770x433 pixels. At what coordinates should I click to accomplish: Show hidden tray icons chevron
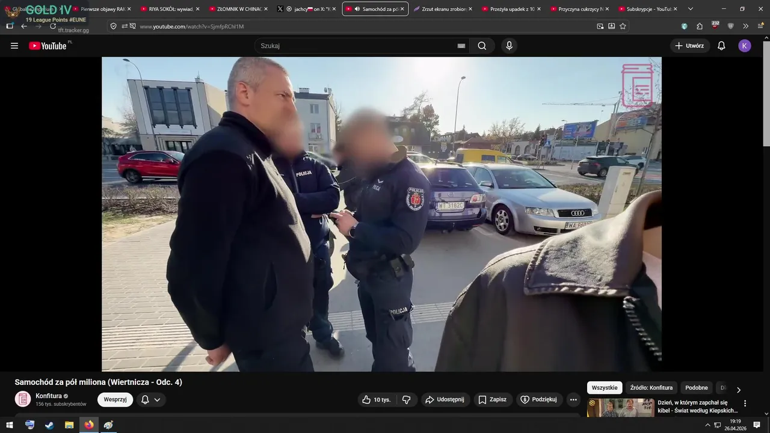[x=707, y=425]
